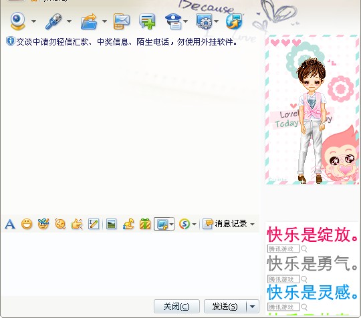Image resolution: width=361 pixels, height=318 pixels.
Task: Click the first 腾讯游戏 search field
Action: click(x=283, y=249)
